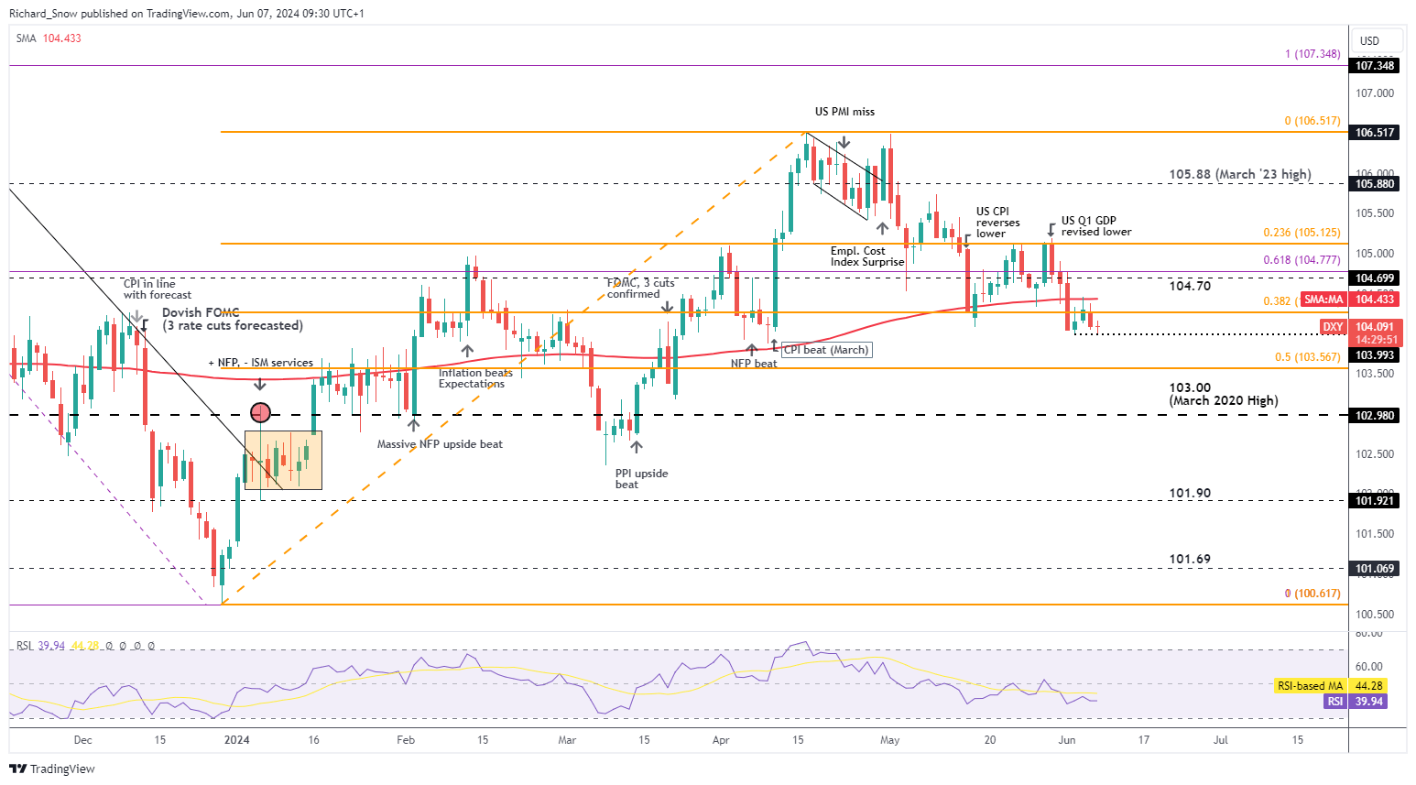
Task: Click the RSI-based MA 44.28 axis label
Action: (1331, 686)
